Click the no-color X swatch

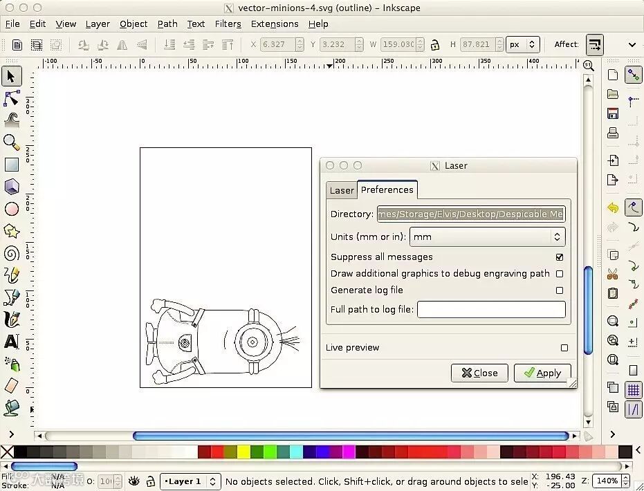(x=7, y=452)
